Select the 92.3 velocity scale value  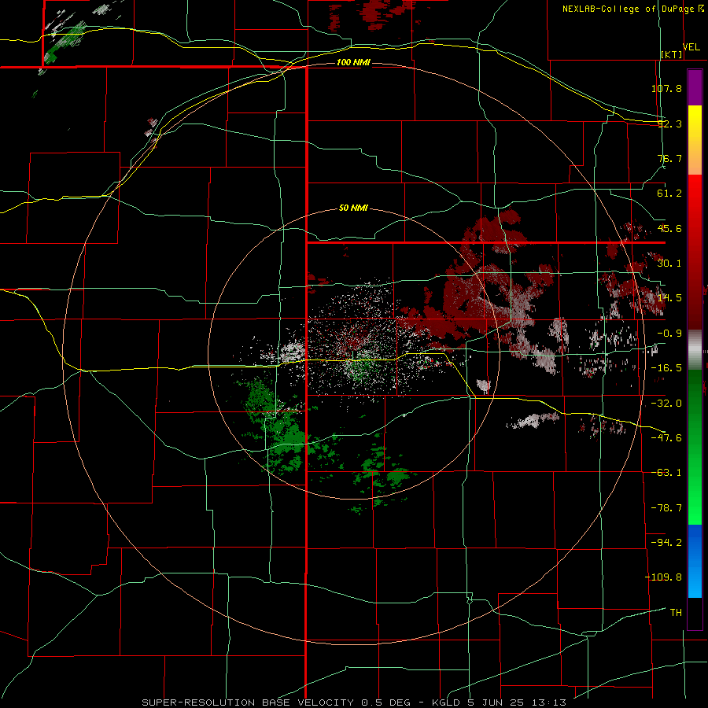coord(669,124)
